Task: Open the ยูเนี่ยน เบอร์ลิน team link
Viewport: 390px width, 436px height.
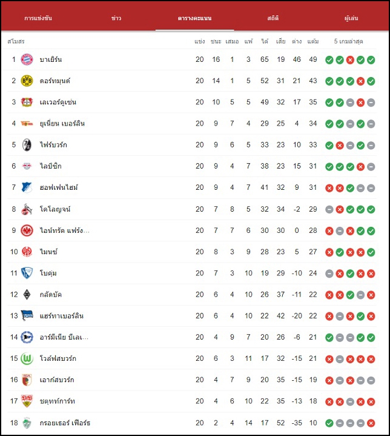Action: click(x=62, y=124)
